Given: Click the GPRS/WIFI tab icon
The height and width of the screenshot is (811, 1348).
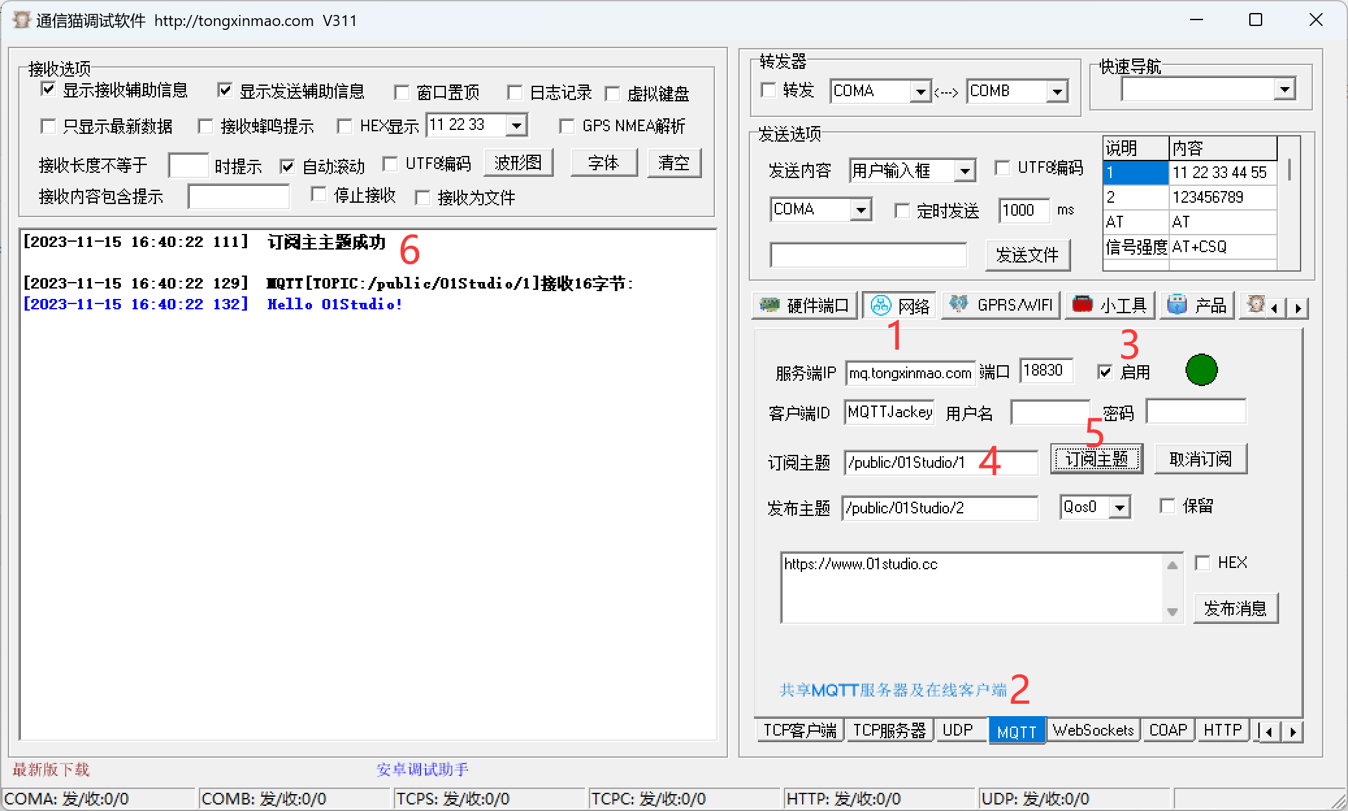Looking at the screenshot, I should coord(959,304).
